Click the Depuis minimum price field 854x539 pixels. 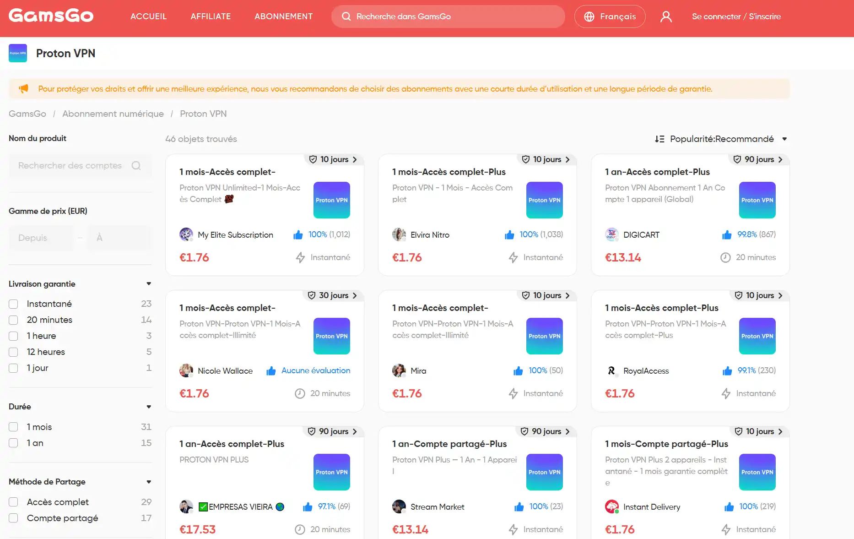coord(41,238)
